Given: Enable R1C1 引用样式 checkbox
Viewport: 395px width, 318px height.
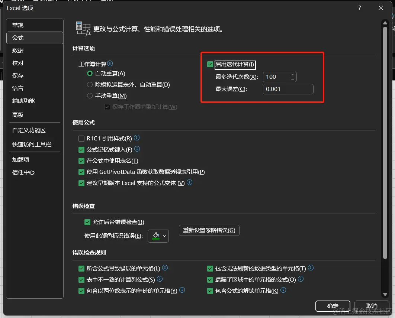Looking at the screenshot, I should click(81, 139).
